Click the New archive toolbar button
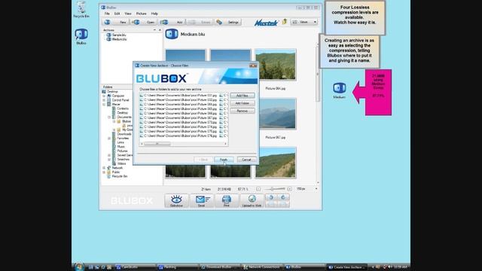 [116, 22]
